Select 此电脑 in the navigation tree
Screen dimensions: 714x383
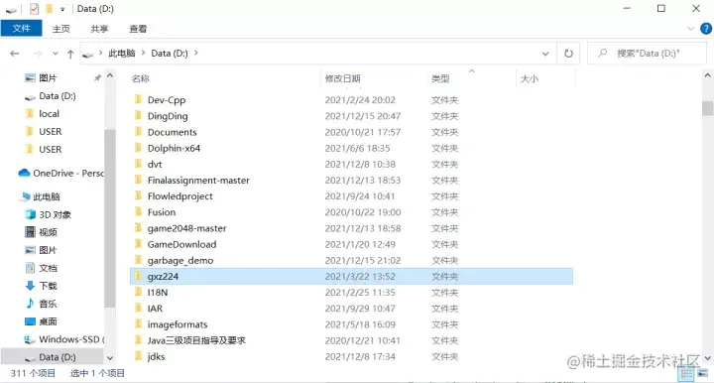click(47, 196)
